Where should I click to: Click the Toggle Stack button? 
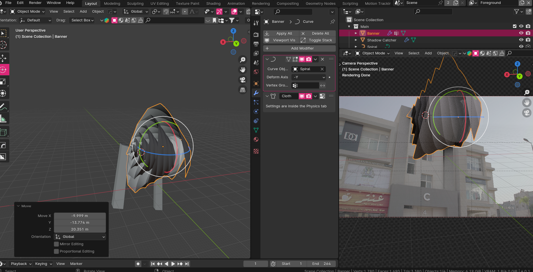click(x=317, y=40)
